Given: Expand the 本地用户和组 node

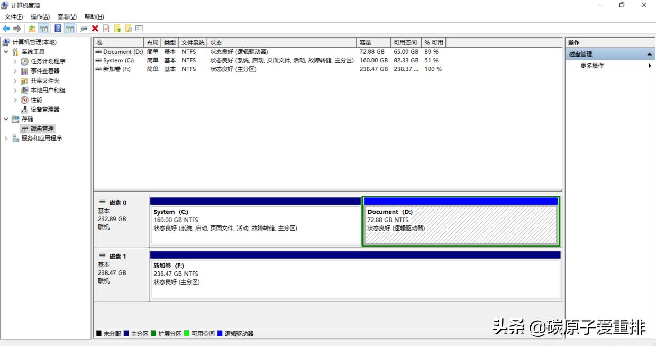Looking at the screenshot, I should [15, 90].
